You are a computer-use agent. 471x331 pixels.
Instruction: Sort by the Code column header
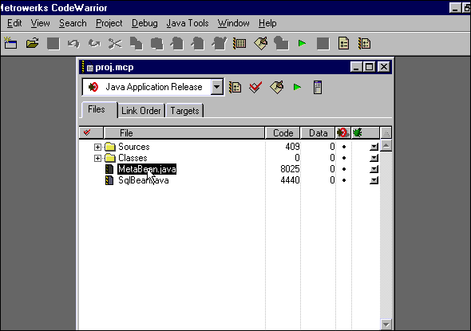(283, 132)
